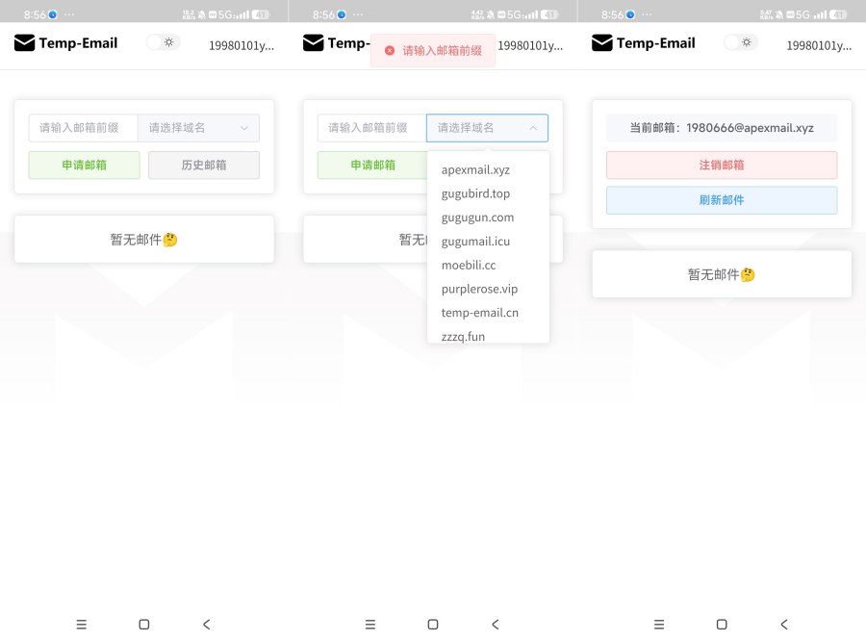Viewport: 866px width, 641px height.
Task: Tap 注销邮箱 to log out the mailbox
Action: [721, 165]
